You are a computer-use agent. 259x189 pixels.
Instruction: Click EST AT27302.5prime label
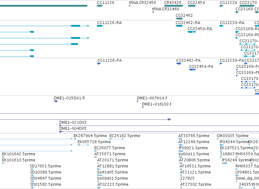[196, 184]
